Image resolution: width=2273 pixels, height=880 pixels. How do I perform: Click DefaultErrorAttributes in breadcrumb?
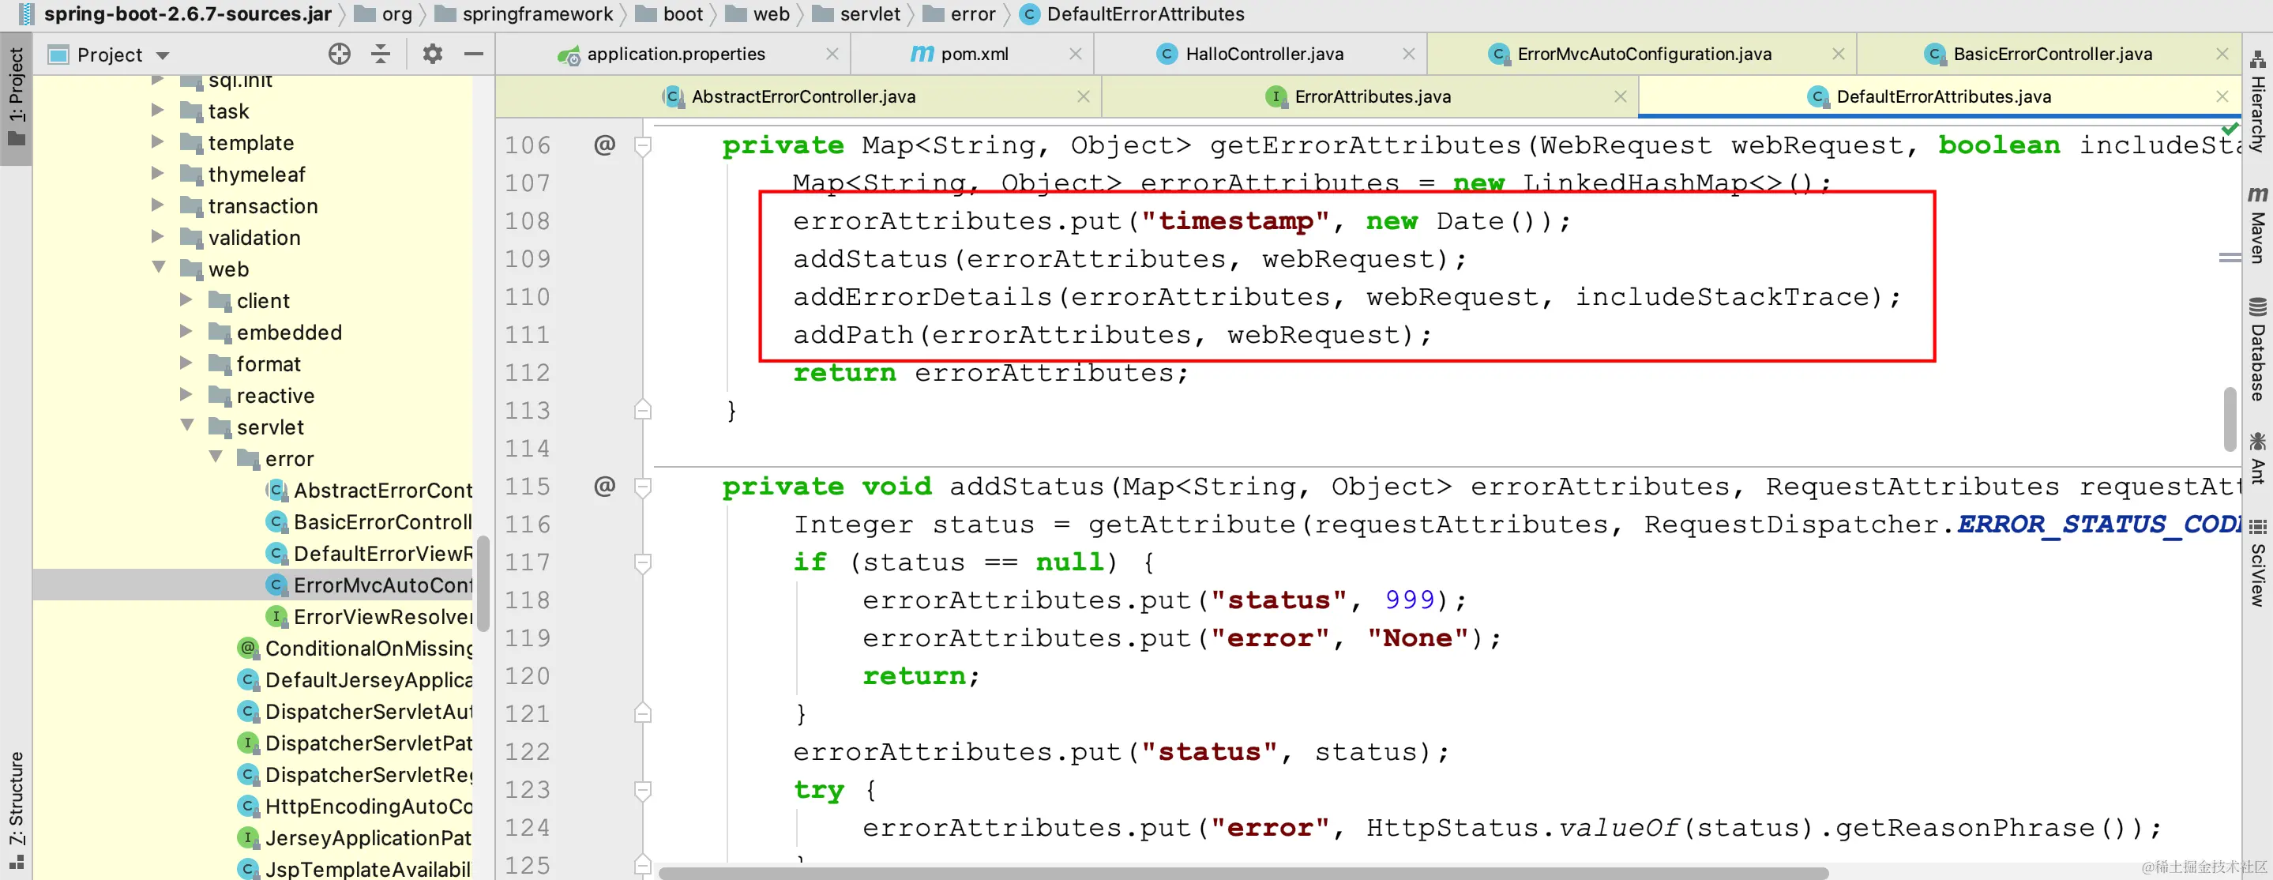pyautogui.click(x=1144, y=14)
